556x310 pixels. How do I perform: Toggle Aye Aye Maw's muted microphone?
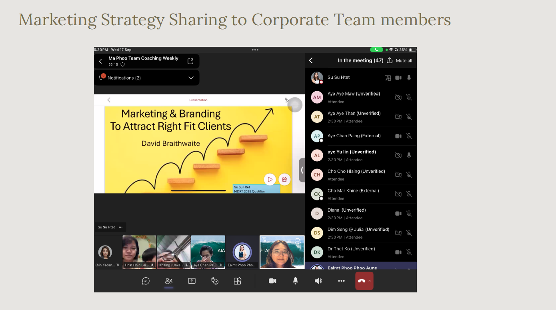coord(409,97)
